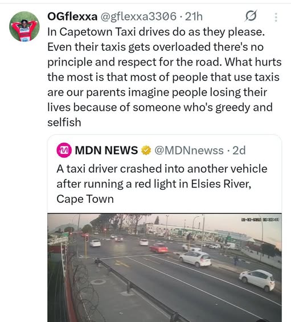This screenshot has width=291, height=322.
Task: Open the OGflexxa display name link
Action: 72,17
